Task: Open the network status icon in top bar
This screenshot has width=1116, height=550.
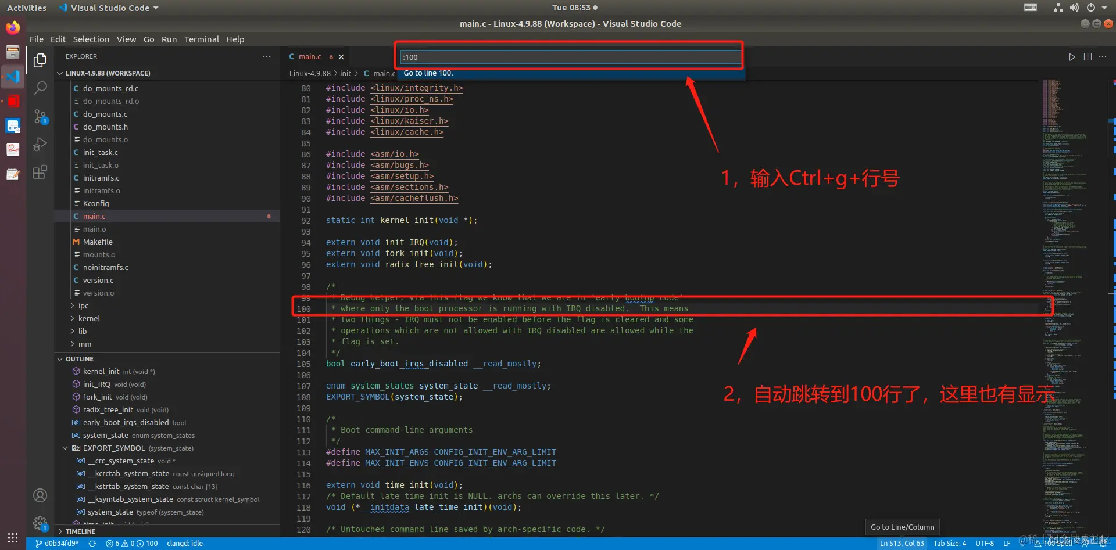Action: (x=1058, y=8)
